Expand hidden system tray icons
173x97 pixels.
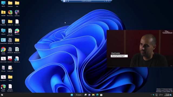coord(151,95)
